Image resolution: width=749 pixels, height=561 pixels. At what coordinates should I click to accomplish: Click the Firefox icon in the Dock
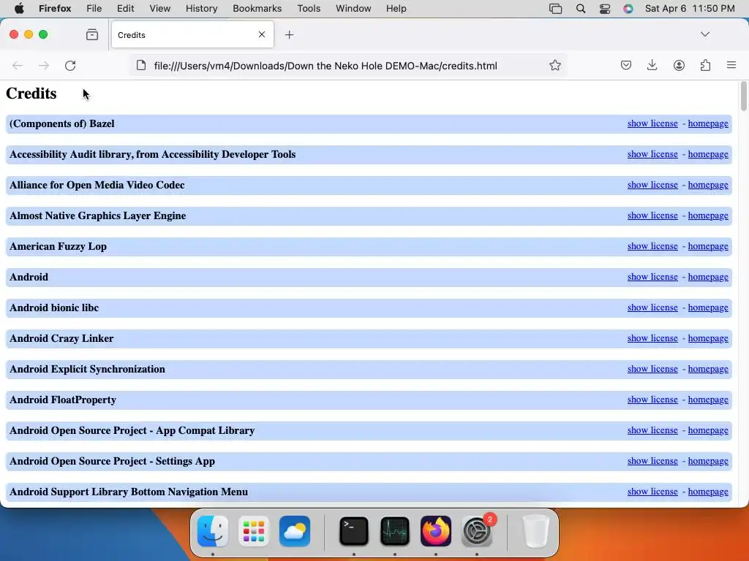pyautogui.click(x=436, y=531)
